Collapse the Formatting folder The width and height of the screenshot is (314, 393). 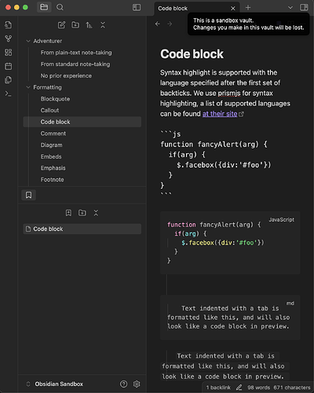coord(28,87)
